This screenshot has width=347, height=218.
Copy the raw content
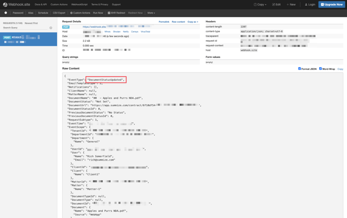pyautogui.click(x=340, y=69)
